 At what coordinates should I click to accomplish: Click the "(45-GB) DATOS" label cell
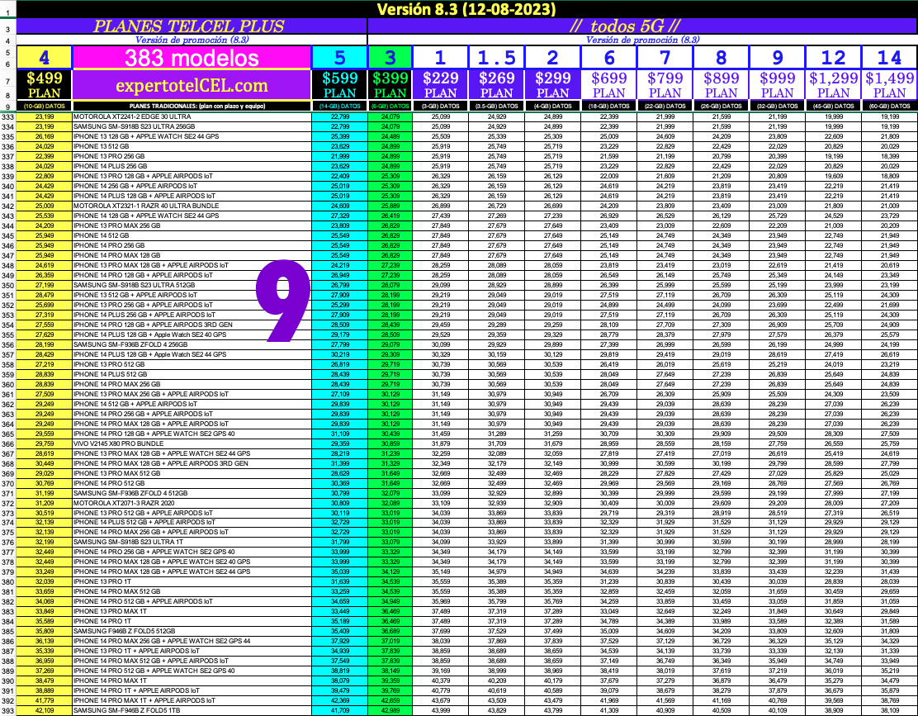[833, 106]
